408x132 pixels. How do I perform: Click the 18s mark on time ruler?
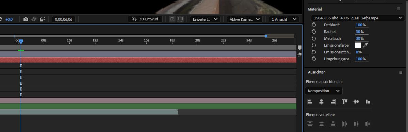(172, 40)
